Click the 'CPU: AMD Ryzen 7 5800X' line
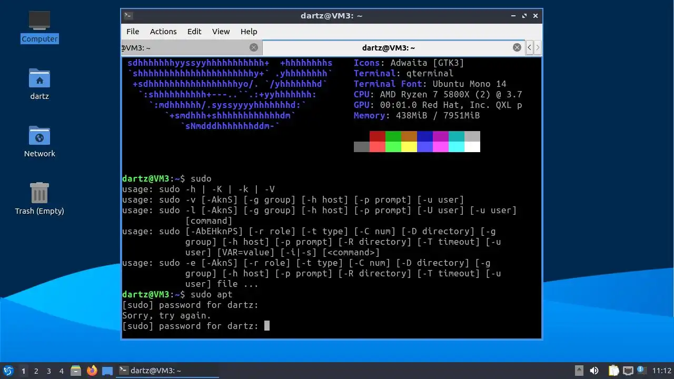 coord(438,94)
